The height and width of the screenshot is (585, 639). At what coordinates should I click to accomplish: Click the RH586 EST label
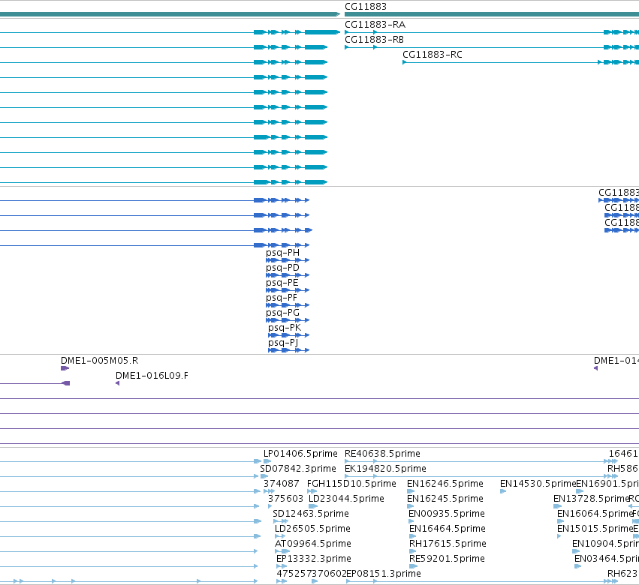[622, 469]
